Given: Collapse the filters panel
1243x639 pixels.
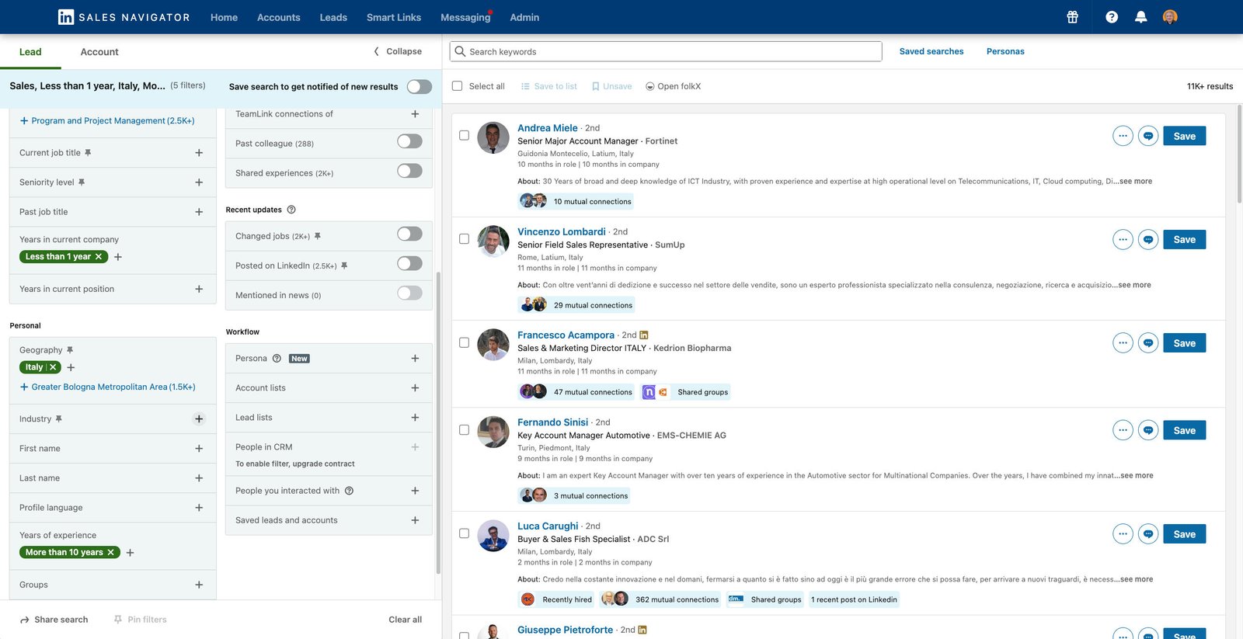Looking at the screenshot, I should (398, 51).
